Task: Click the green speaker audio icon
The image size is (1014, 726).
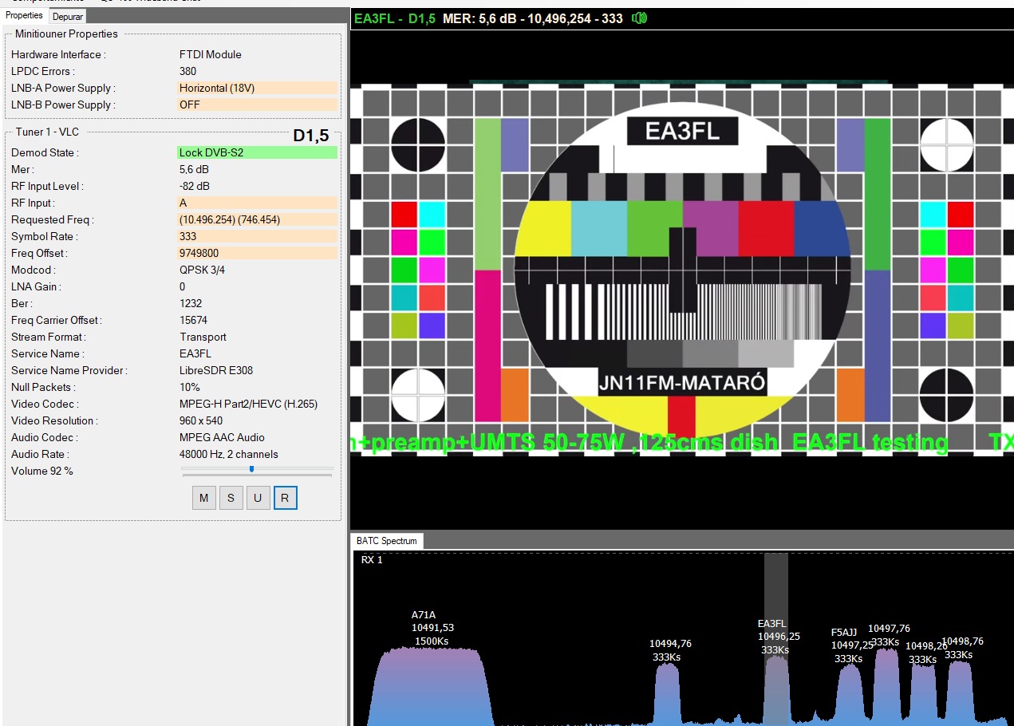Action: (x=639, y=18)
